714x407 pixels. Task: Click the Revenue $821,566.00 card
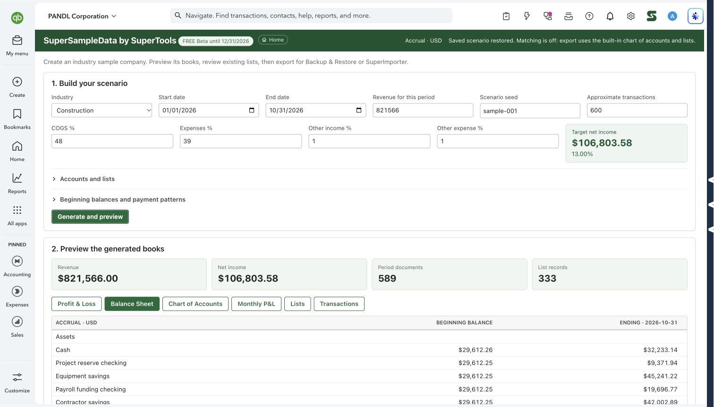click(x=129, y=274)
